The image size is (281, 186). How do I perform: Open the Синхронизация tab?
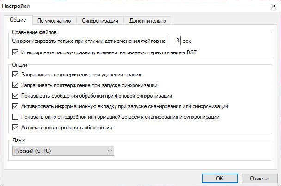(100, 20)
